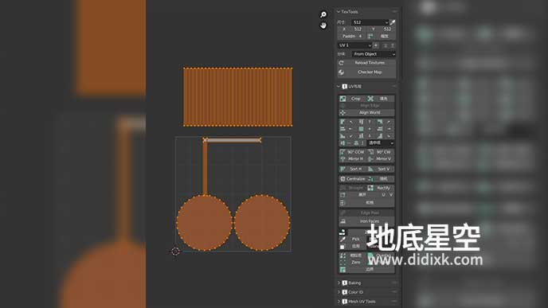Viewport: 548px width, 308px height.
Task: Click the Pick eyedropper icon
Action: (x=342, y=240)
